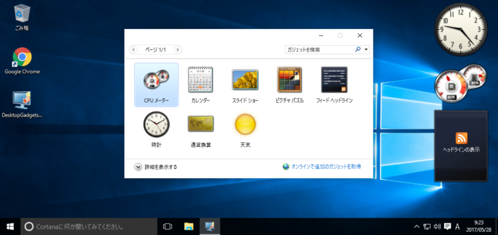Select the カレンダー gadget icon
498x235 pixels.
[x=200, y=79]
